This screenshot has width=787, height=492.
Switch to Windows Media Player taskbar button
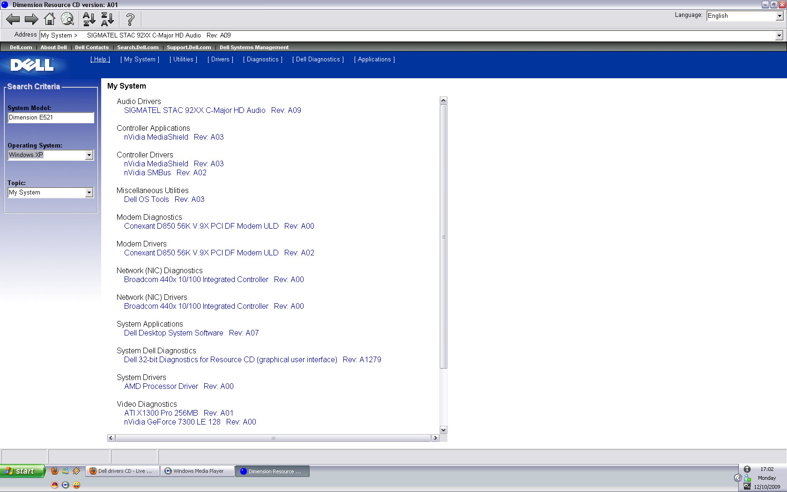pos(197,471)
